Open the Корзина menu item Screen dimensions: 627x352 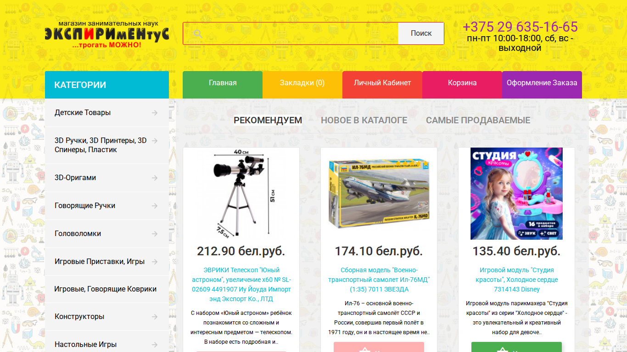click(462, 85)
